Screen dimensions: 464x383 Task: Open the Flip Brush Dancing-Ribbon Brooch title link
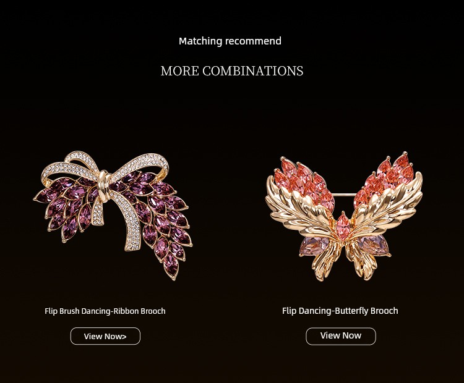[x=105, y=311]
